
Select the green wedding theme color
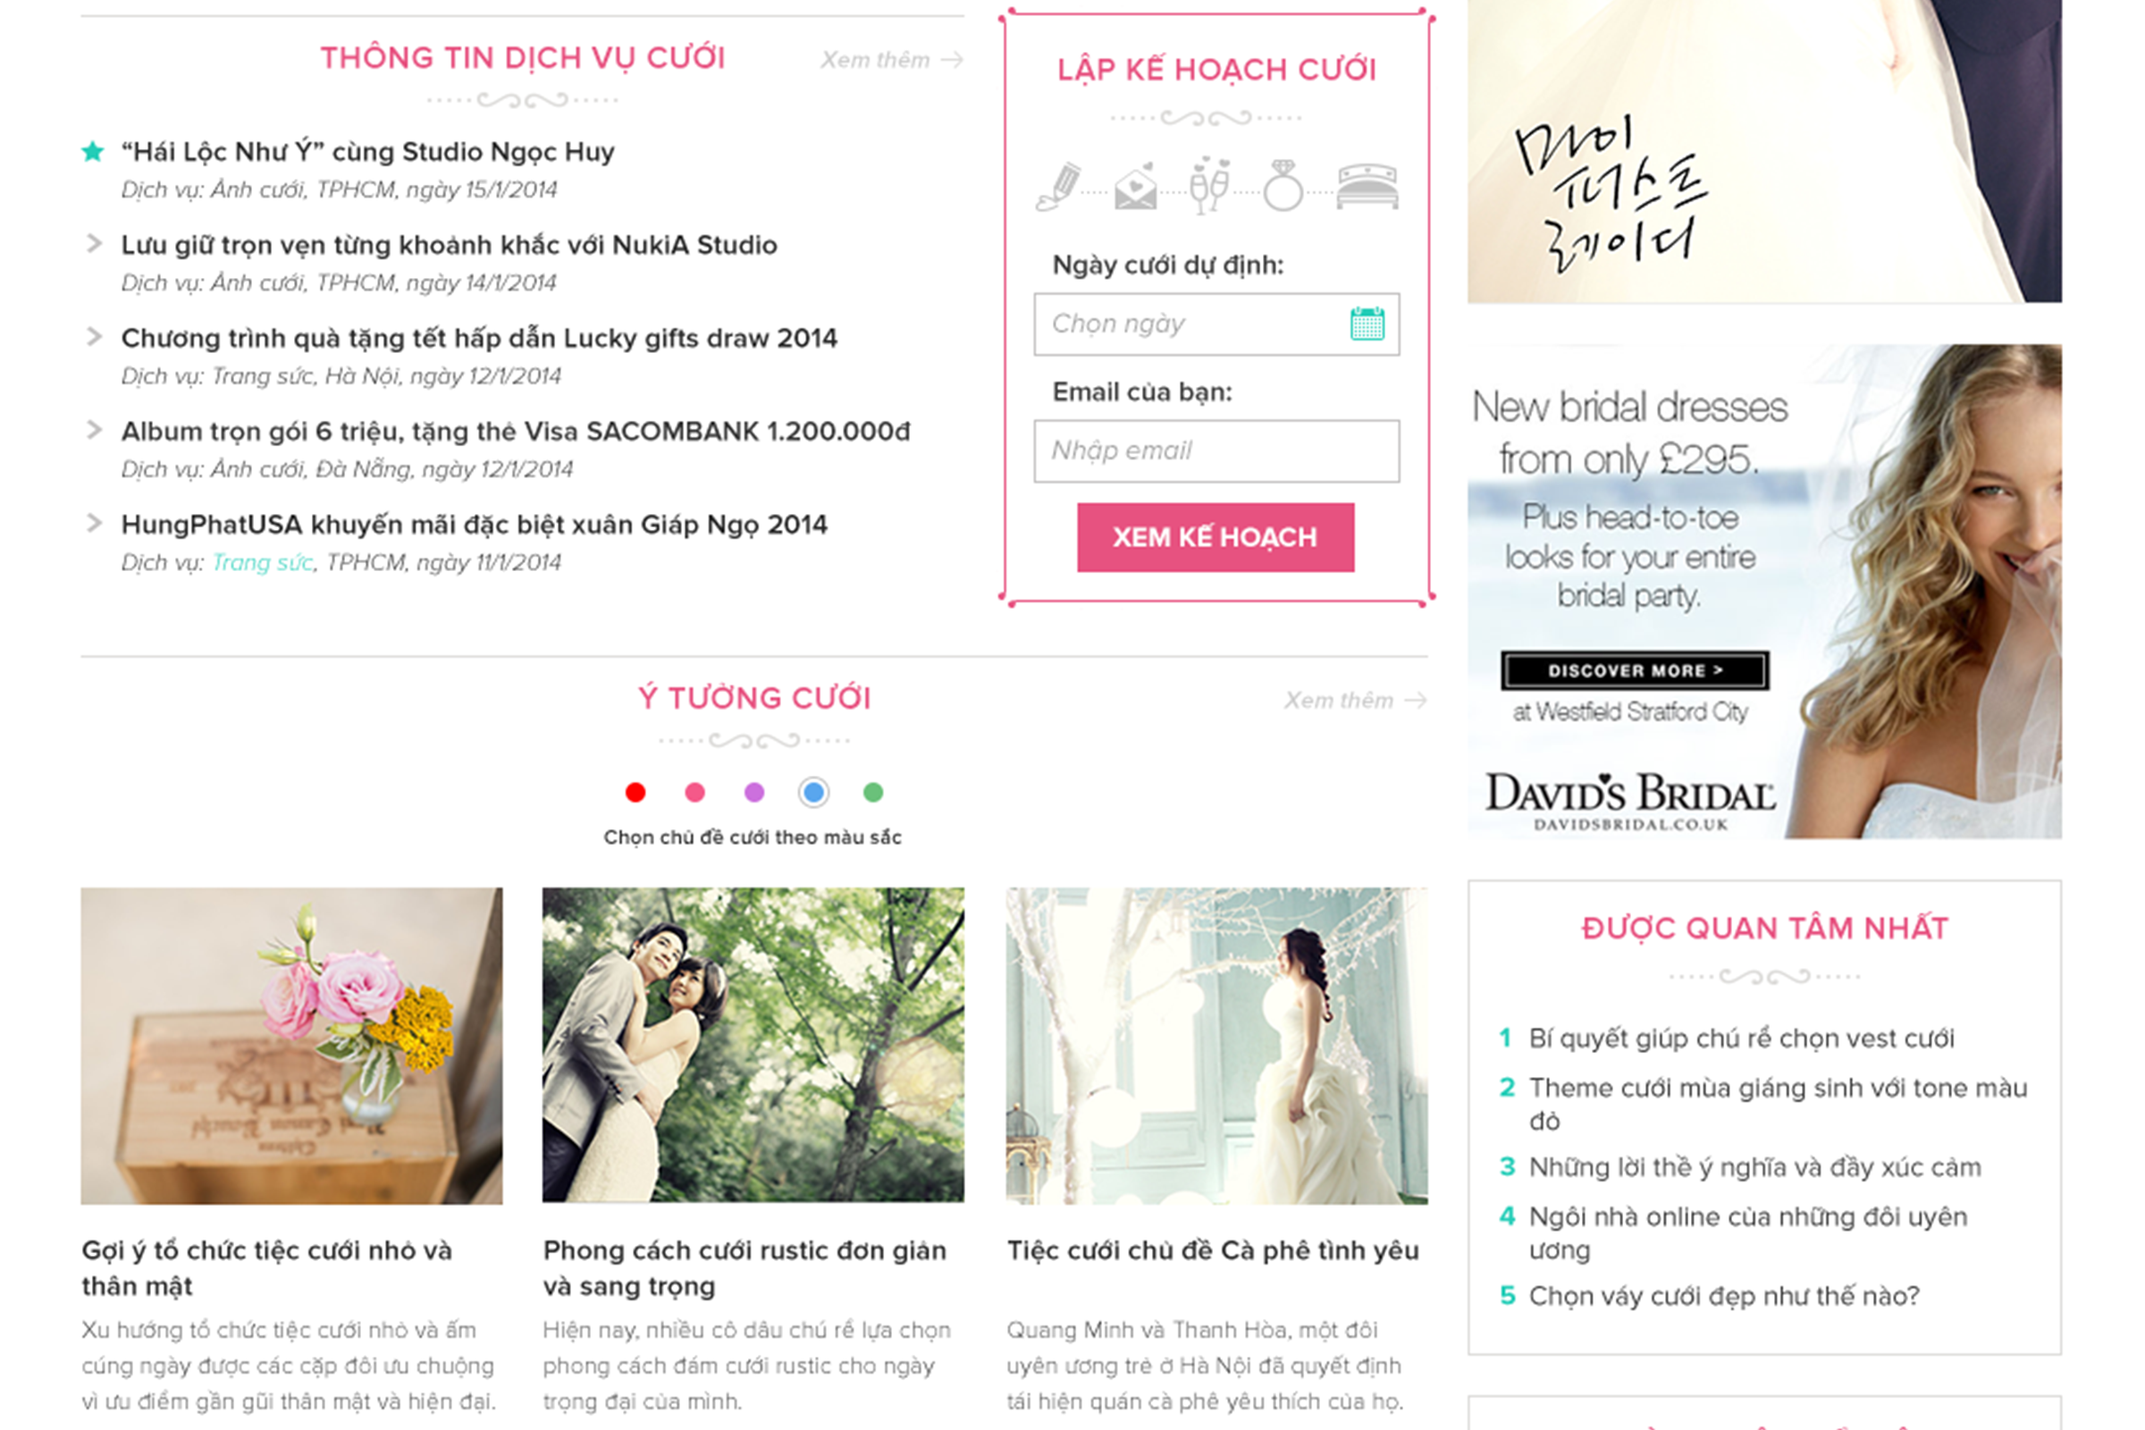(x=873, y=793)
